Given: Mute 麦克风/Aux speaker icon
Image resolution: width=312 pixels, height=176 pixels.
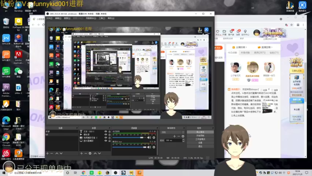Looking at the screenshot, I should pyautogui.click(x=149, y=147).
